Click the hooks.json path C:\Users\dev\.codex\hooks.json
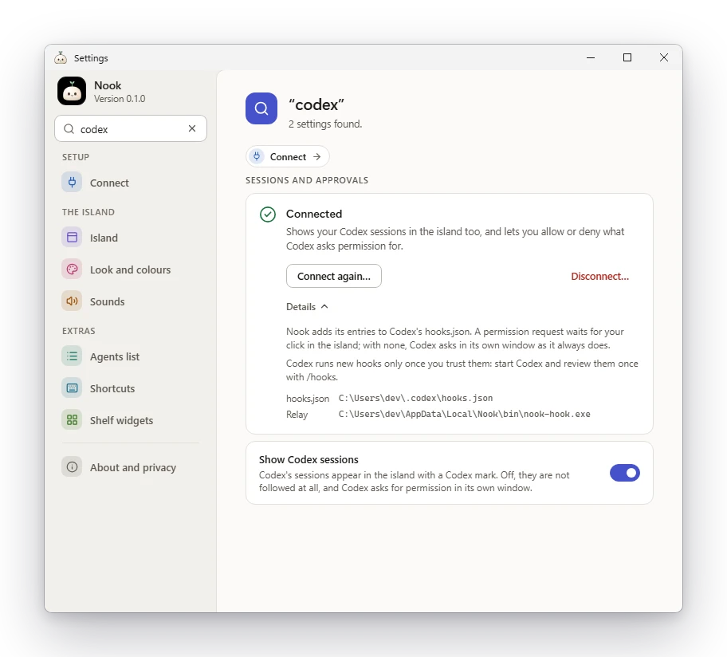727x657 pixels. pos(415,399)
